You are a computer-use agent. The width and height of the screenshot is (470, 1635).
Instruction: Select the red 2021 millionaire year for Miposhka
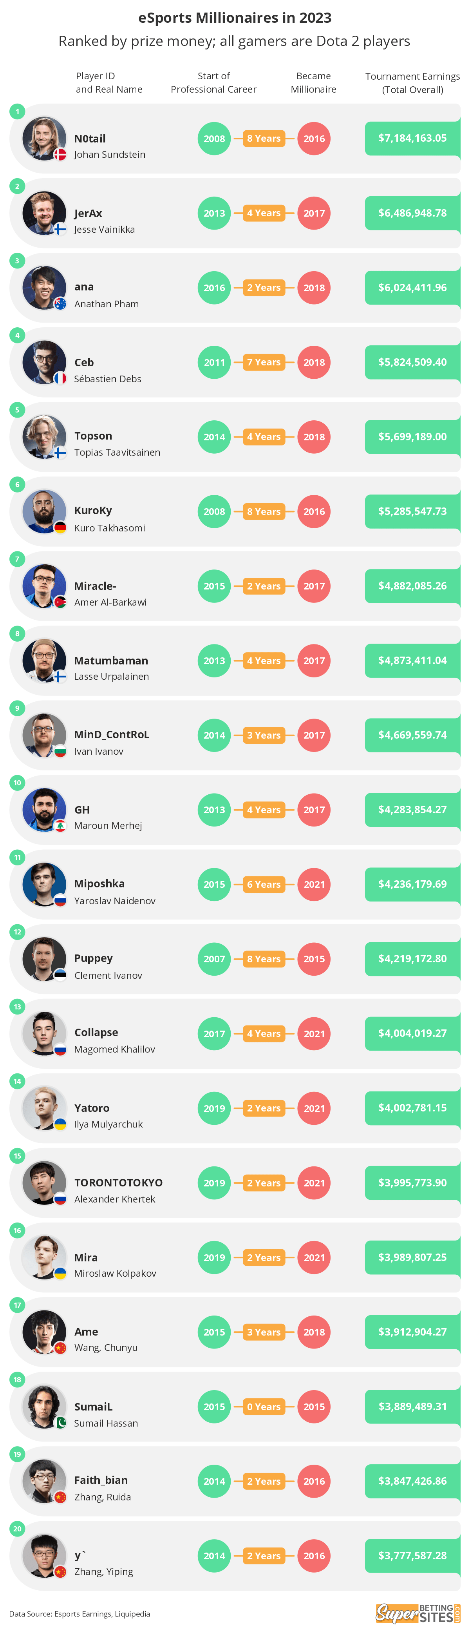(314, 884)
